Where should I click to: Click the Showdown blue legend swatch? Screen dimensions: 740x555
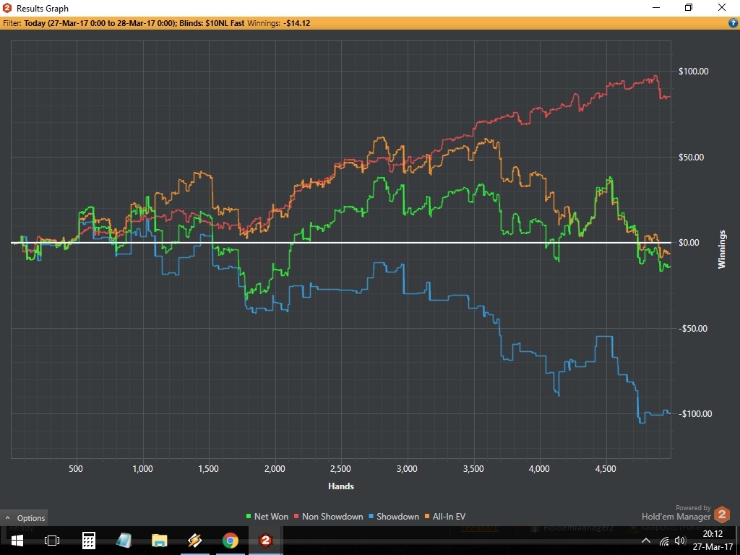point(371,517)
